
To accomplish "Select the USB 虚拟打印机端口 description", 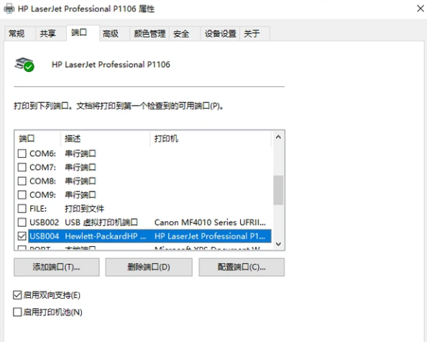I will [101, 222].
